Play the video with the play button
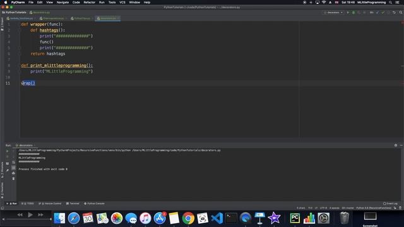This screenshot has height=227, width=404. coord(30,214)
